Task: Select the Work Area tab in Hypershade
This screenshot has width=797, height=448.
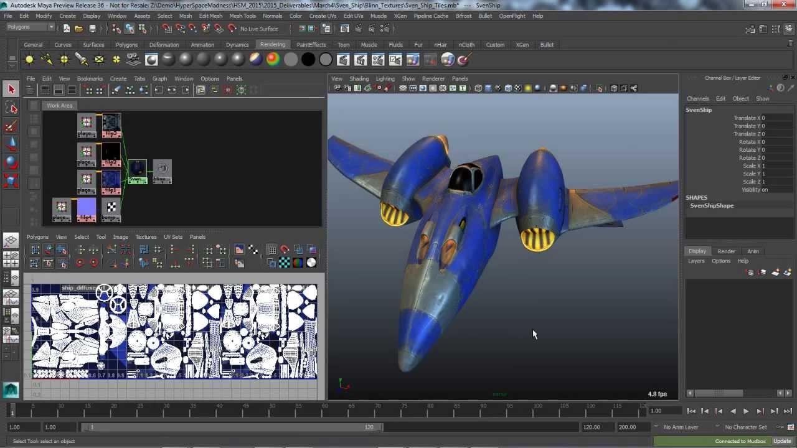Action: 59,106
